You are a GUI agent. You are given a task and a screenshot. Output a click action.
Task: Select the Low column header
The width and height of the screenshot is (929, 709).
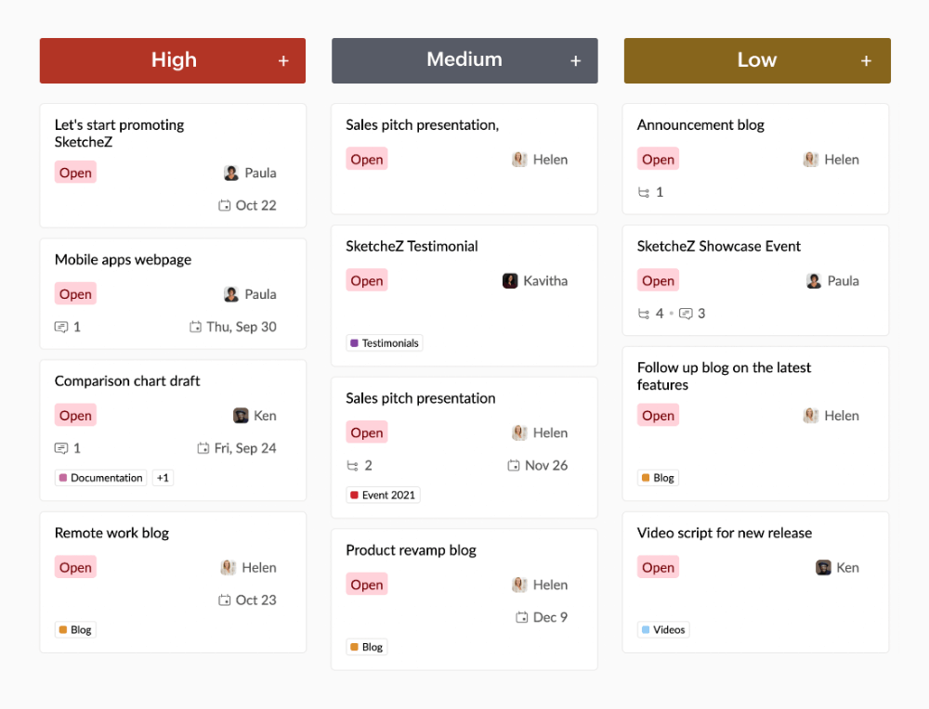(757, 59)
